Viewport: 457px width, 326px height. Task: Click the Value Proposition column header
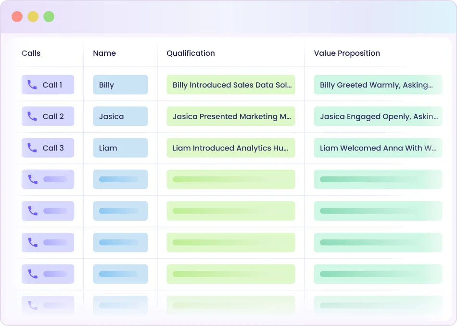coord(347,53)
